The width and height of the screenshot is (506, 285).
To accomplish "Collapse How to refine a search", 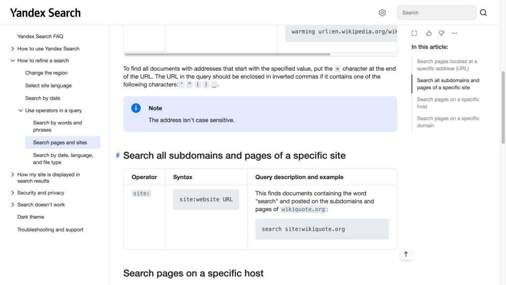I will (13, 61).
